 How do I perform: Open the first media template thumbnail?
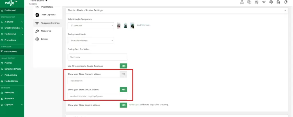(119, 25)
